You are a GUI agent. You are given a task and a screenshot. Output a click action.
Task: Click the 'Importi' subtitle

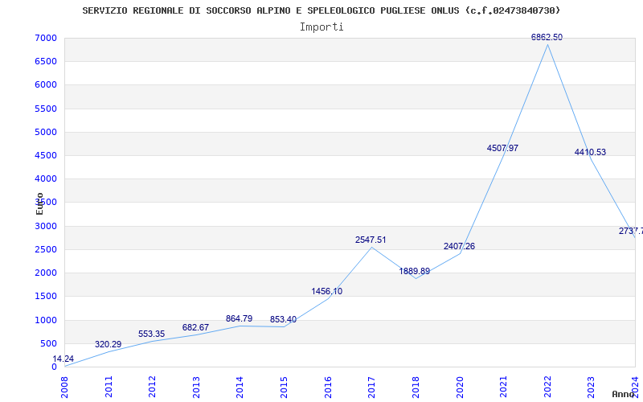(x=321, y=27)
